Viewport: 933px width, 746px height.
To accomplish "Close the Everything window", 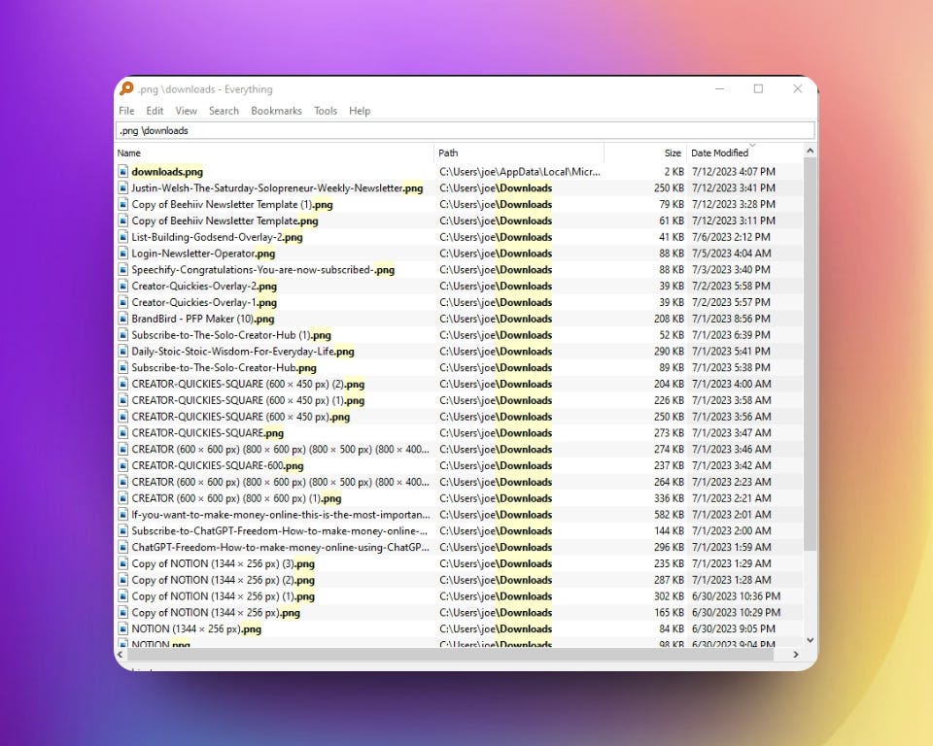I will (798, 88).
